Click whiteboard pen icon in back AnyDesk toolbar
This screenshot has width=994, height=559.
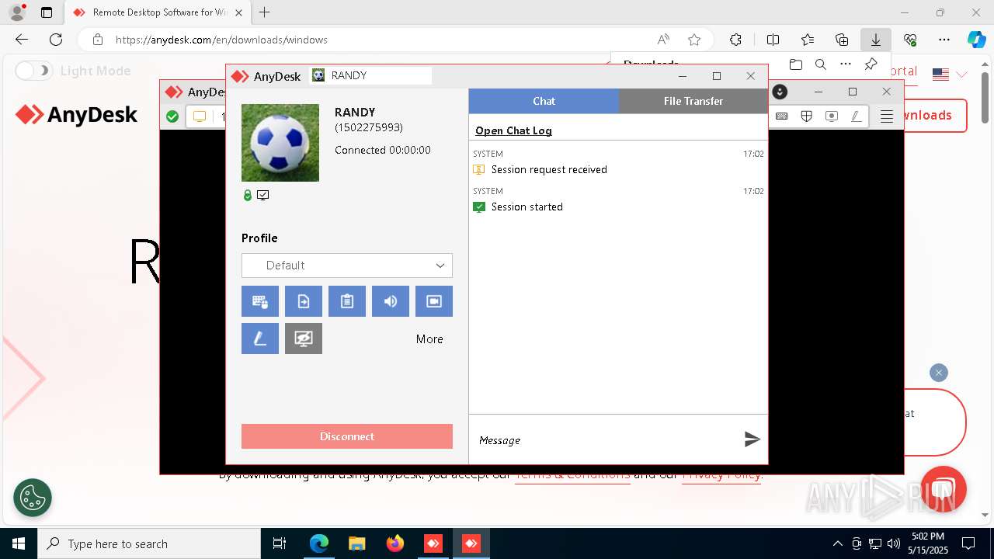tap(856, 116)
